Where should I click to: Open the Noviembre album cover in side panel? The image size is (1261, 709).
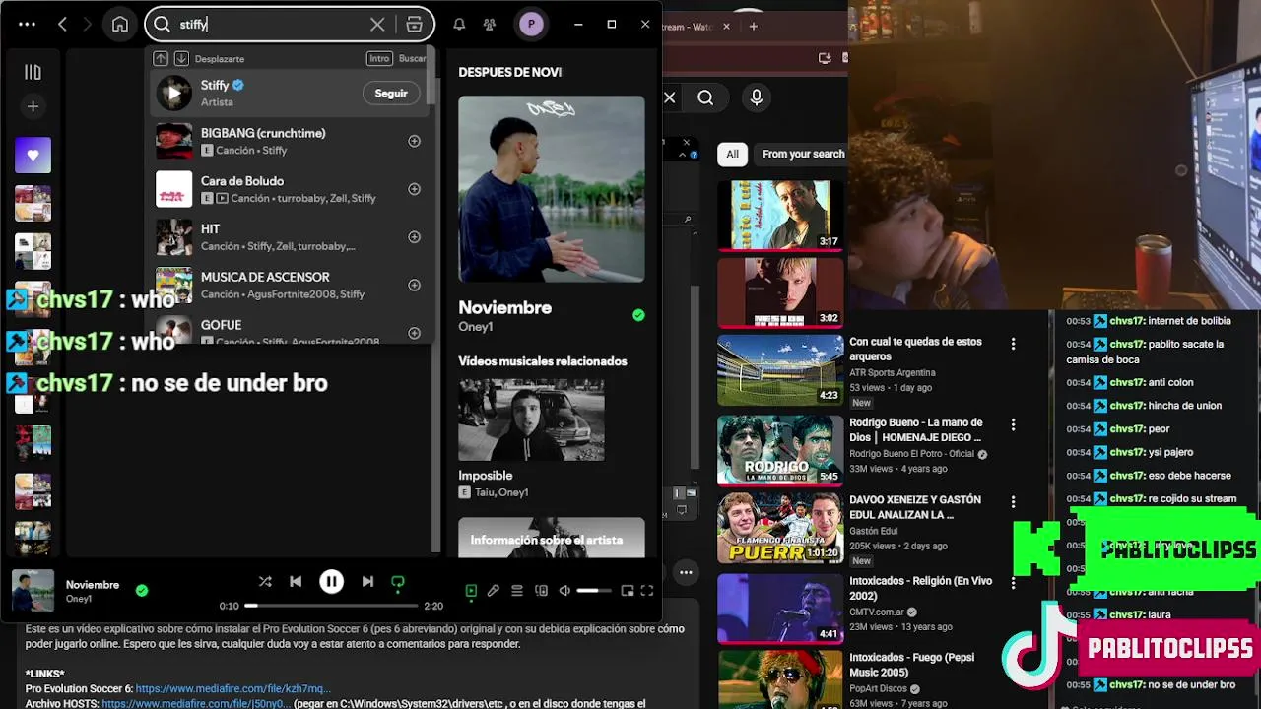pos(552,189)
